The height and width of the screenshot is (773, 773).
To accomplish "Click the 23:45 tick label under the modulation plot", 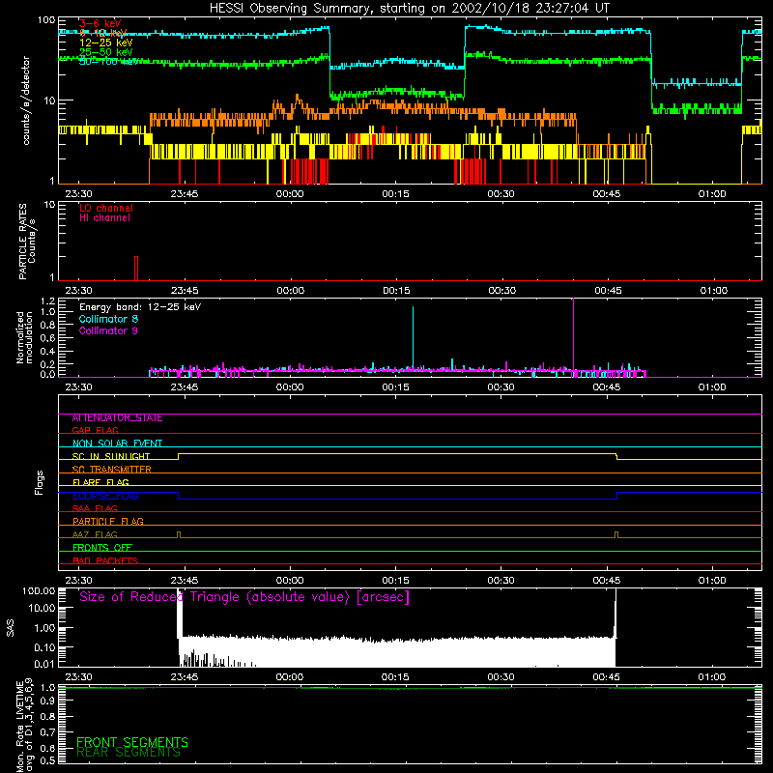I will click(185, 387).
